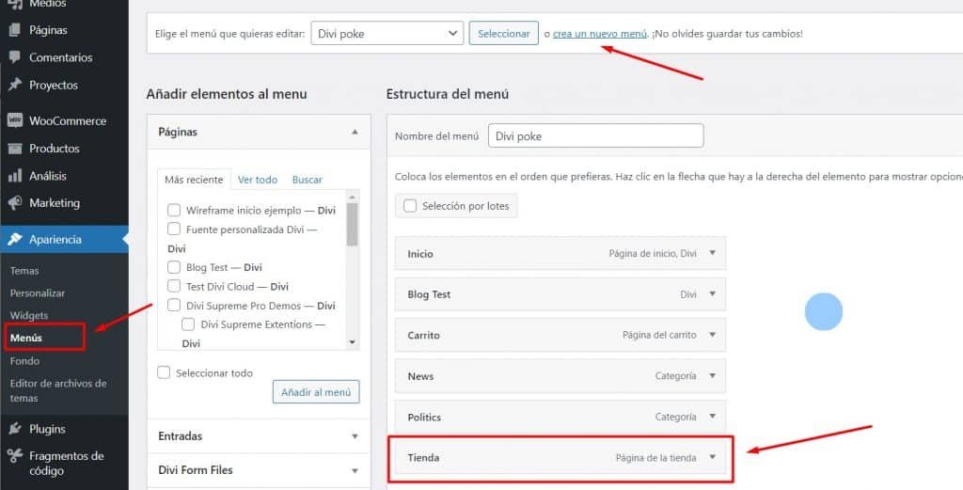
Task: Click the Fragmentos de código scissors icon
Action: point(15,455)
